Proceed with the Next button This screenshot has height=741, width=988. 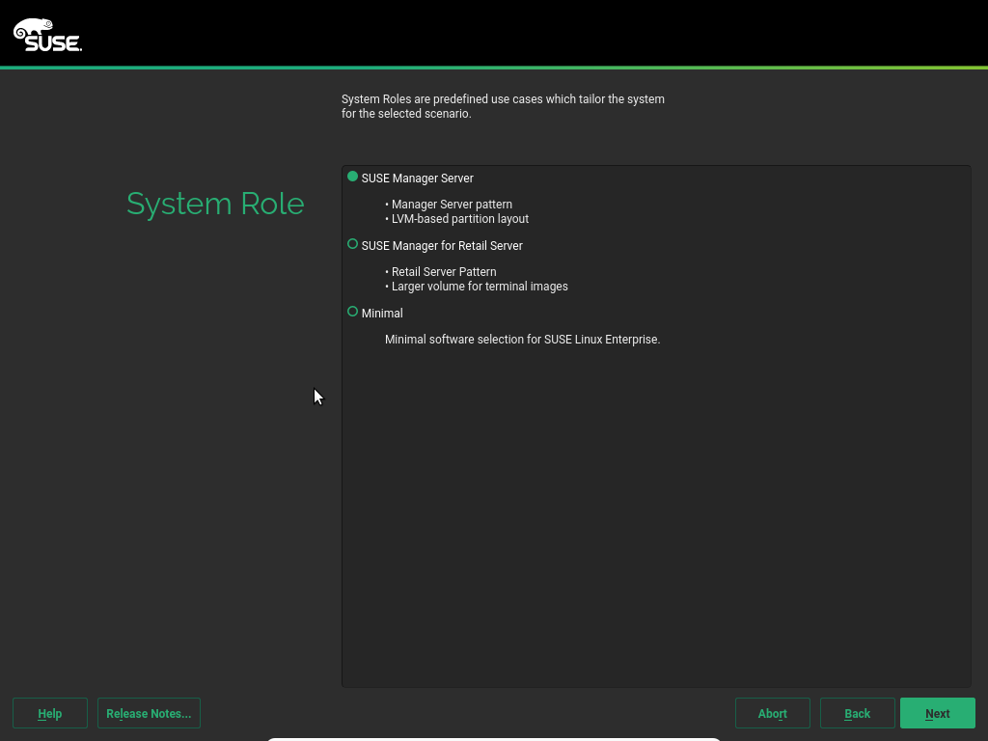[x=938, y=713]
